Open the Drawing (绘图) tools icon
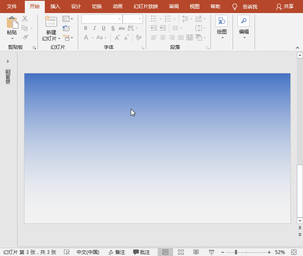Screen dimensions: 303x256 pos(222,21)
